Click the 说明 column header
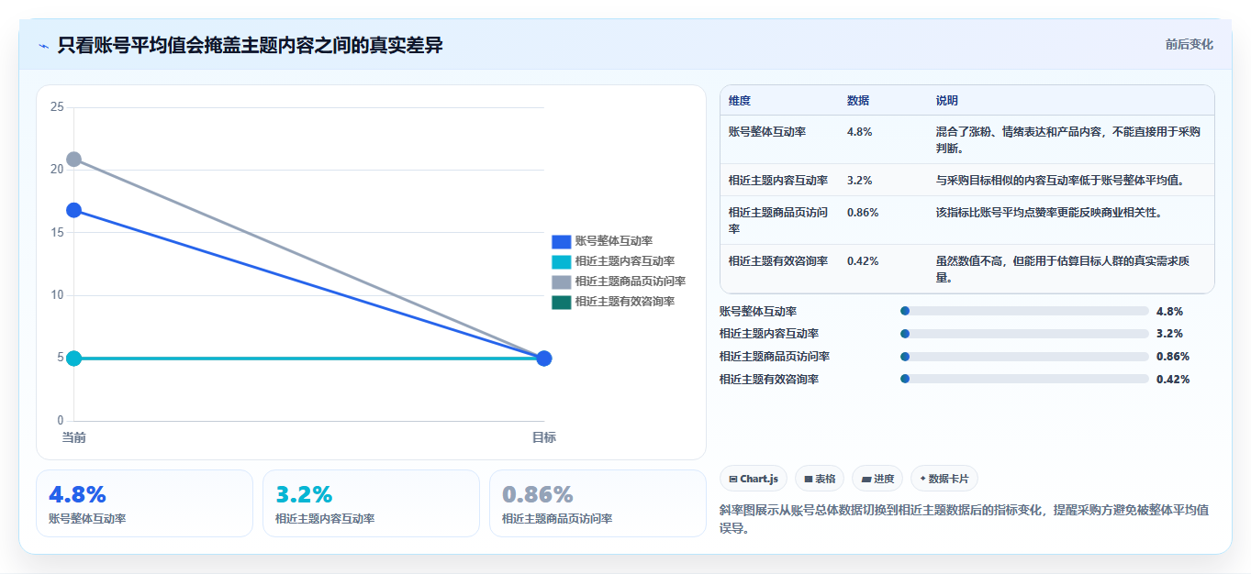Screen dimensions: 1251x574 pos(947,101)
